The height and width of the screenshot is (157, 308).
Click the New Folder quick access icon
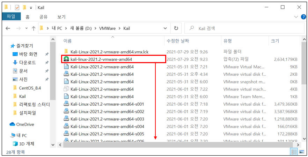[24, 7]
